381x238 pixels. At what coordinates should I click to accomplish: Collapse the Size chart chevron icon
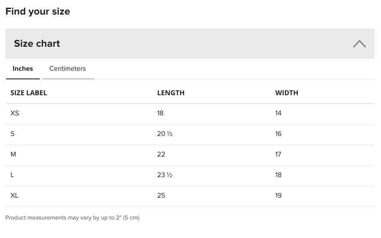pyautogui.click(x=360, y=44)
